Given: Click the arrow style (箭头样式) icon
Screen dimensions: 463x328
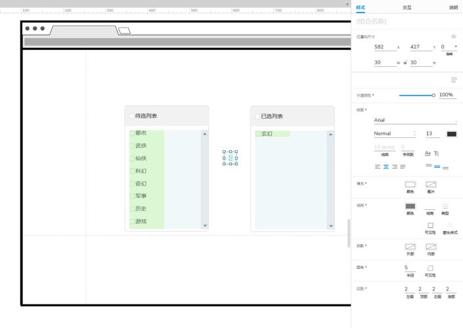Looking at the screenshot, I should click(451, 225).
